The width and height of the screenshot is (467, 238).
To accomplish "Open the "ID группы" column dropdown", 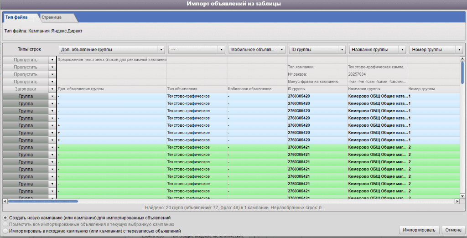I will tap(342, 49).
